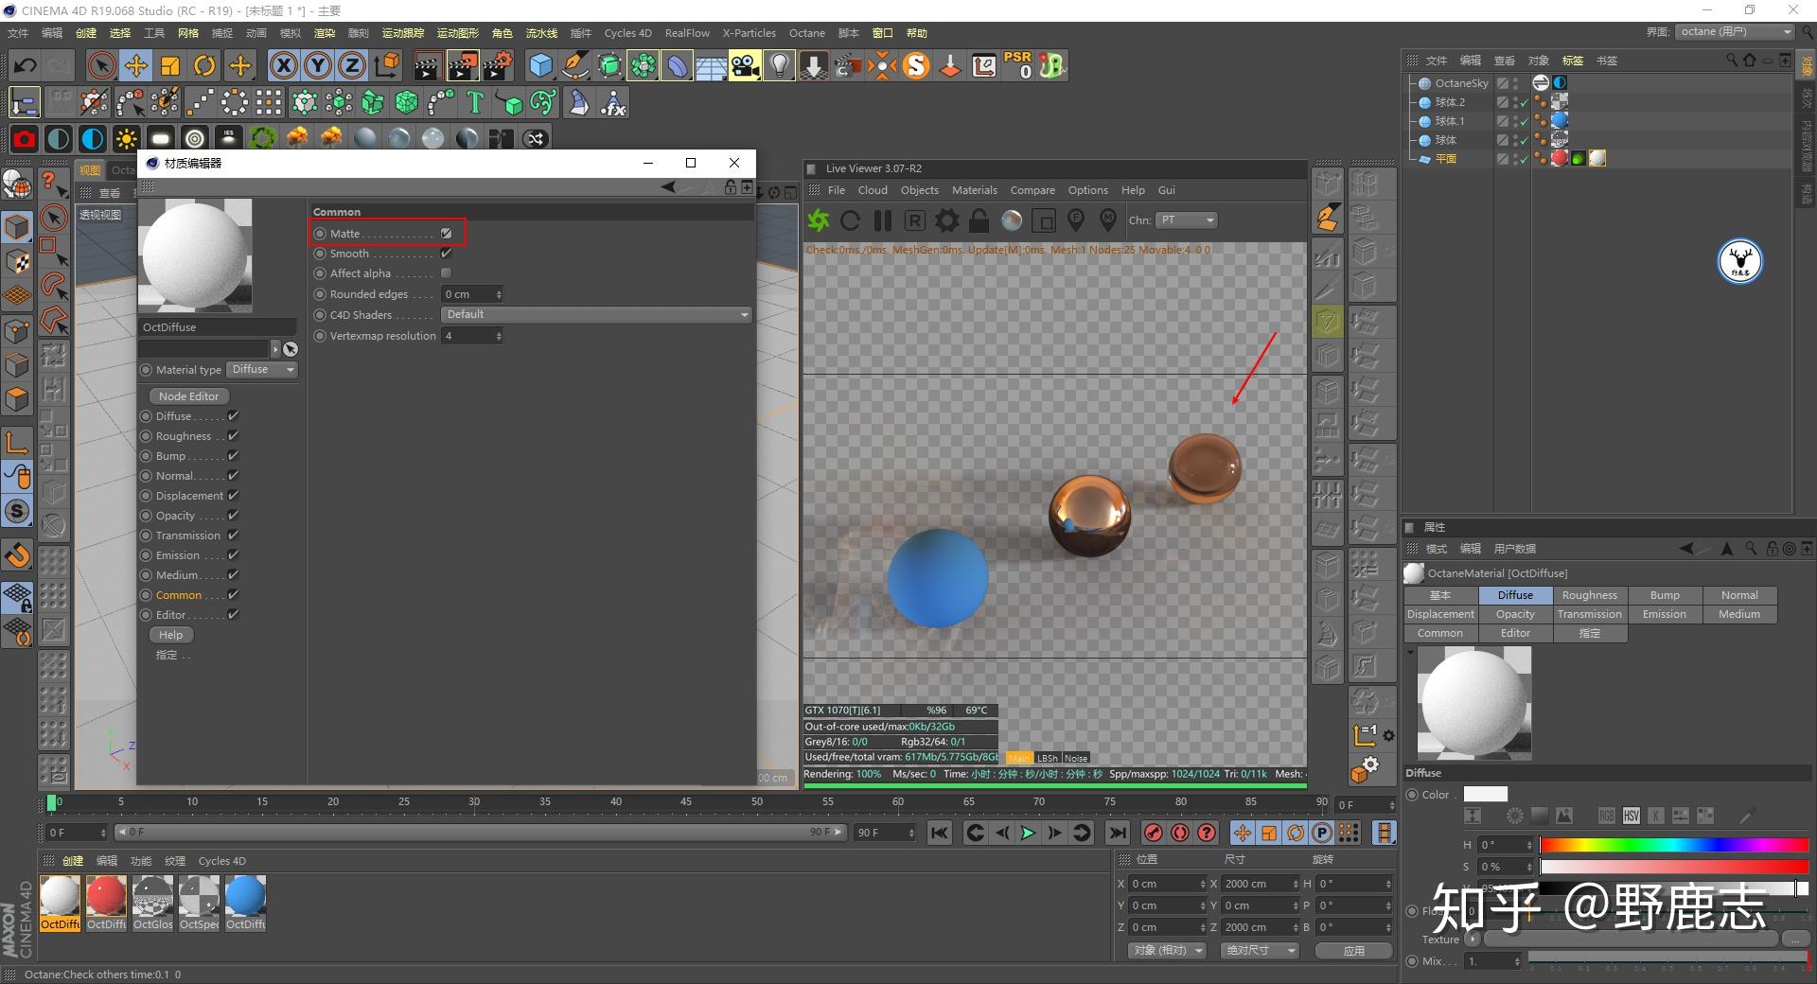
Task: Click the Help button in material editor
Action: pyautogui.click(x=170, y=635)
